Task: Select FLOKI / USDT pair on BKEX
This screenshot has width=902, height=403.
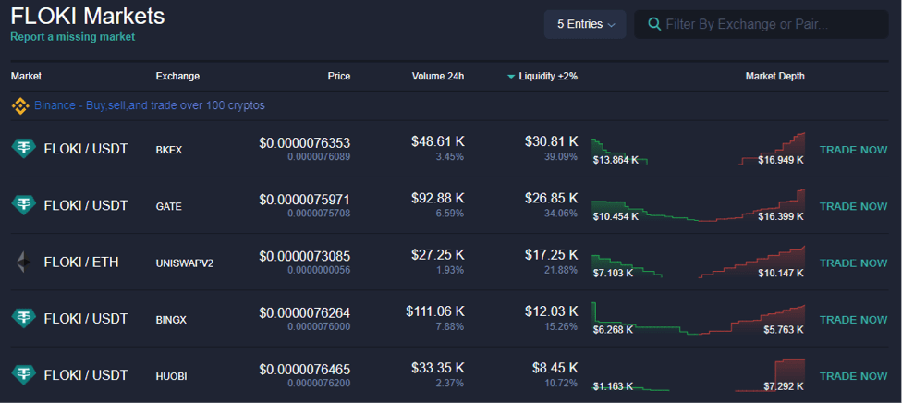Action: click(86, 149)
